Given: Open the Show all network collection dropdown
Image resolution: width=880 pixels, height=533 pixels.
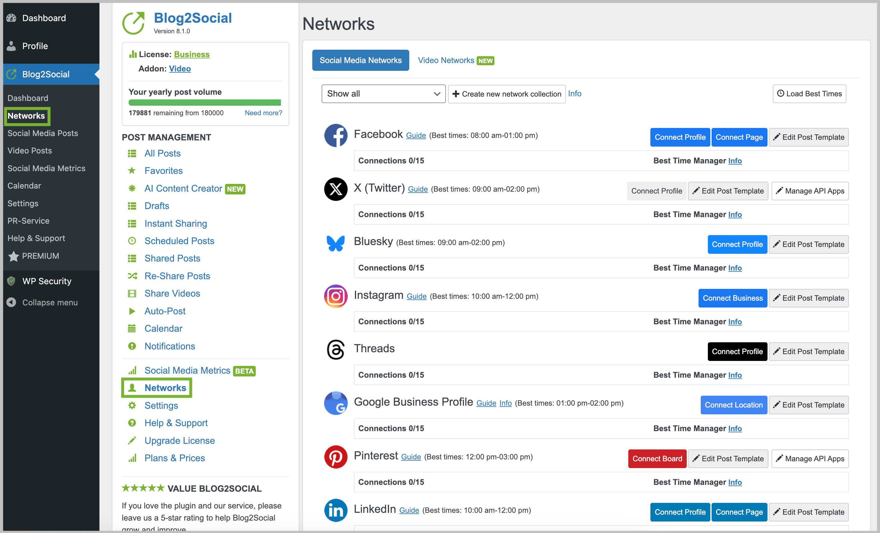Looking at the screenshot, I should [383, 94].
